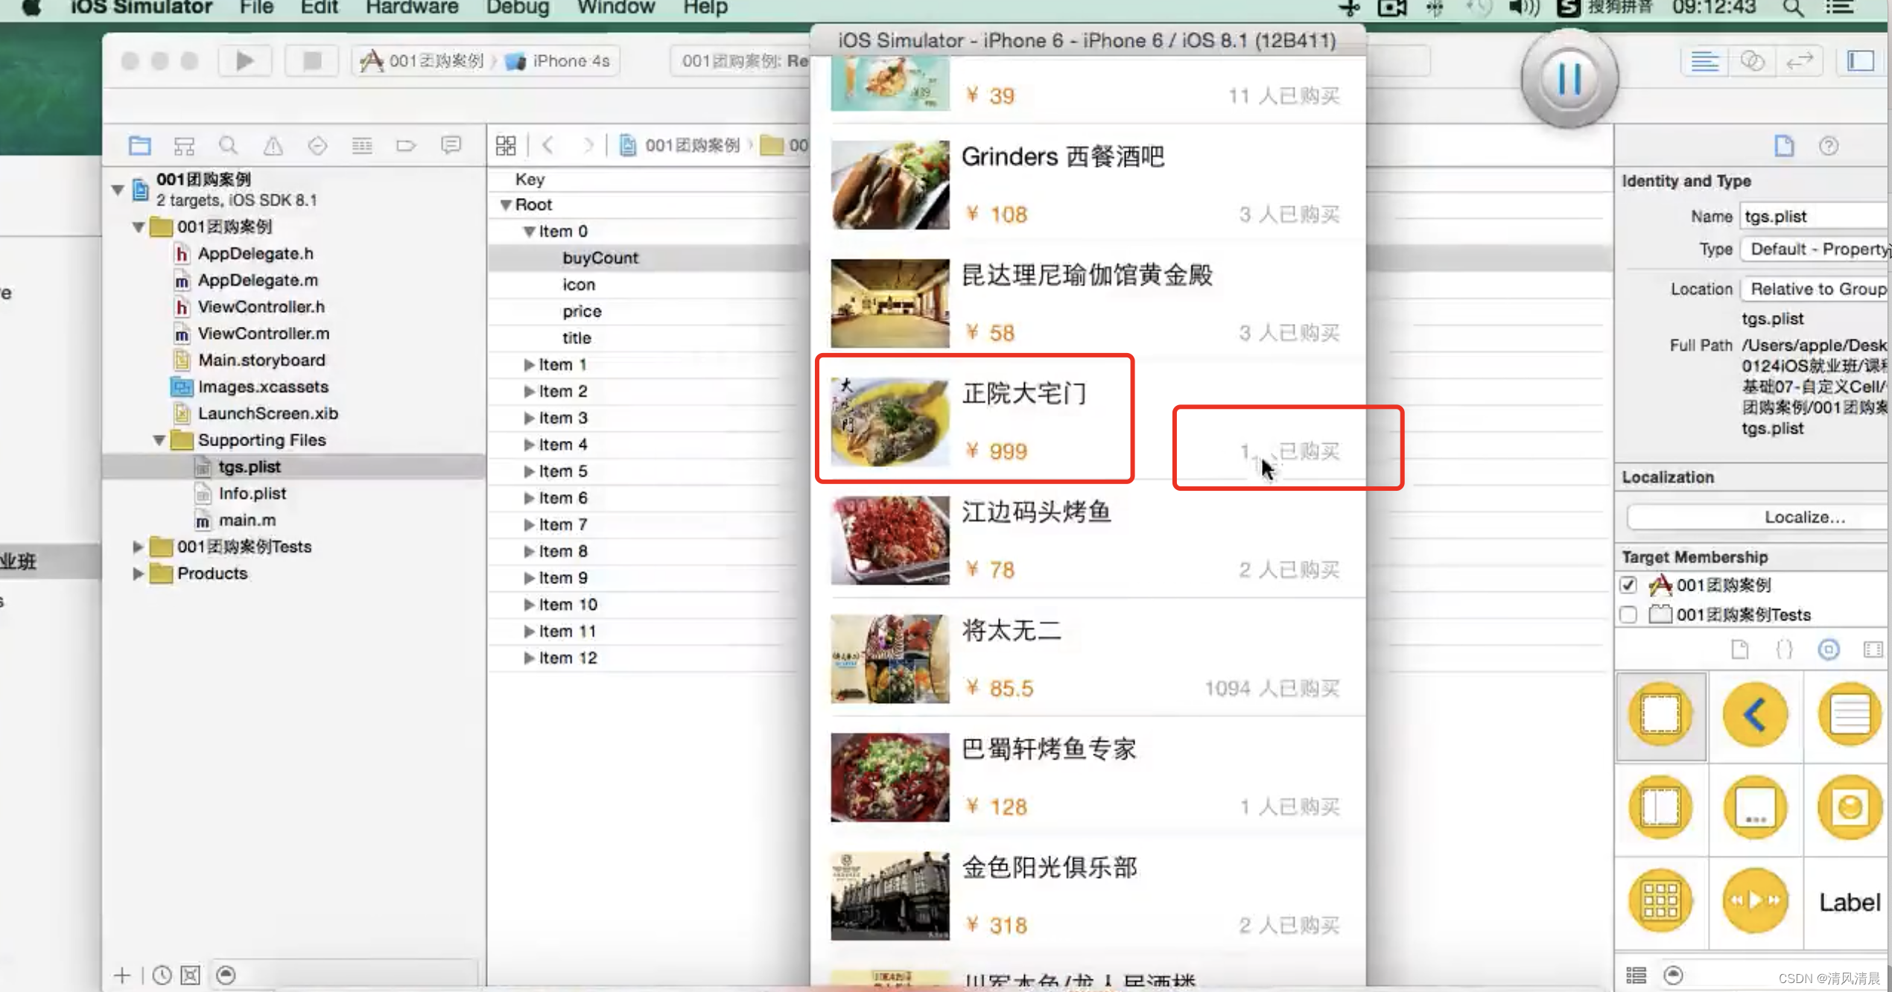Open the Issue navigator warning icon
The width and height of the screenshot is (1892, 992).
pos(273,145)
